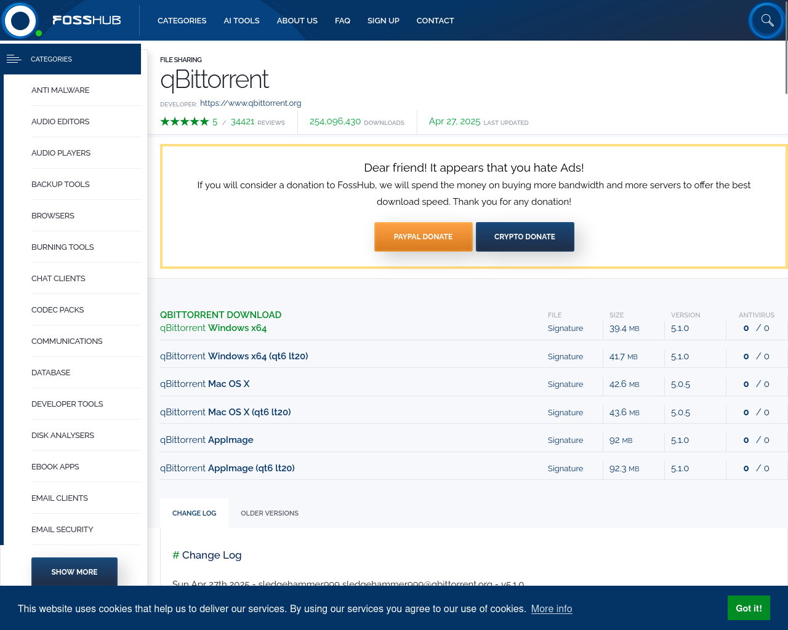Open AI TOOLS in navigation
Screen dimensions: 788x630
pos(242,20)
